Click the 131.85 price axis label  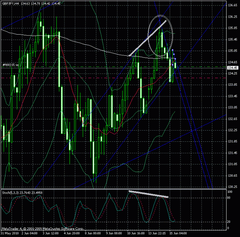click(x=232, y=141)
